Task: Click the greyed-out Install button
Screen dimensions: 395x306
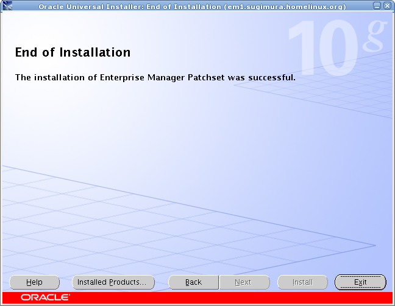Action: [x=302, y=282]
